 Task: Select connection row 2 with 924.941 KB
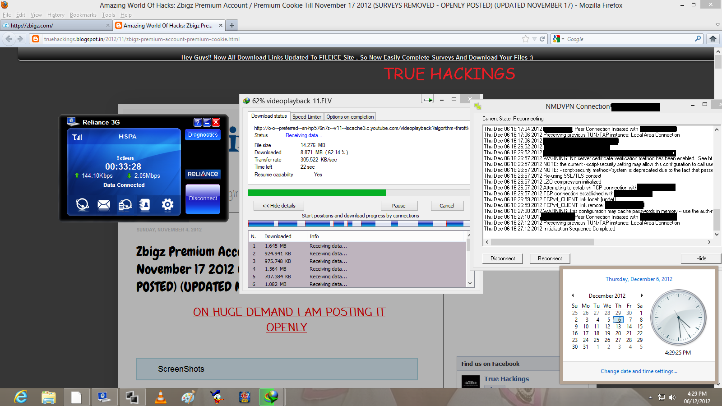point(356,254)
